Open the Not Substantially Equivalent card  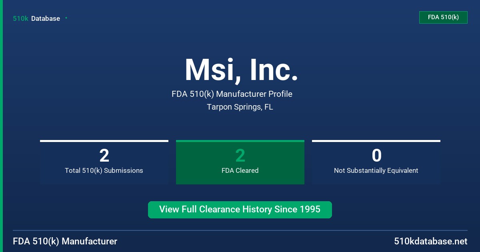[376, 162]
